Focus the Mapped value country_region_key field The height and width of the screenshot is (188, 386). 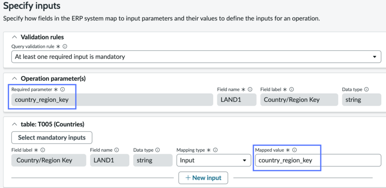coord(318,161)
